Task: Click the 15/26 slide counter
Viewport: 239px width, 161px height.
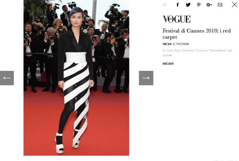Action: tap(167, 44)
